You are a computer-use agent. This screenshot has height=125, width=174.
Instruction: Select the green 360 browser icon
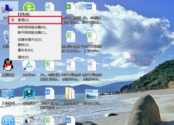[x=29, y=7]
